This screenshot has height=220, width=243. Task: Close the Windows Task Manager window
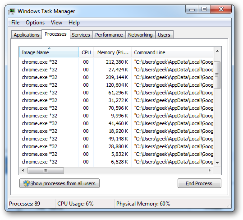coord(221,9)
